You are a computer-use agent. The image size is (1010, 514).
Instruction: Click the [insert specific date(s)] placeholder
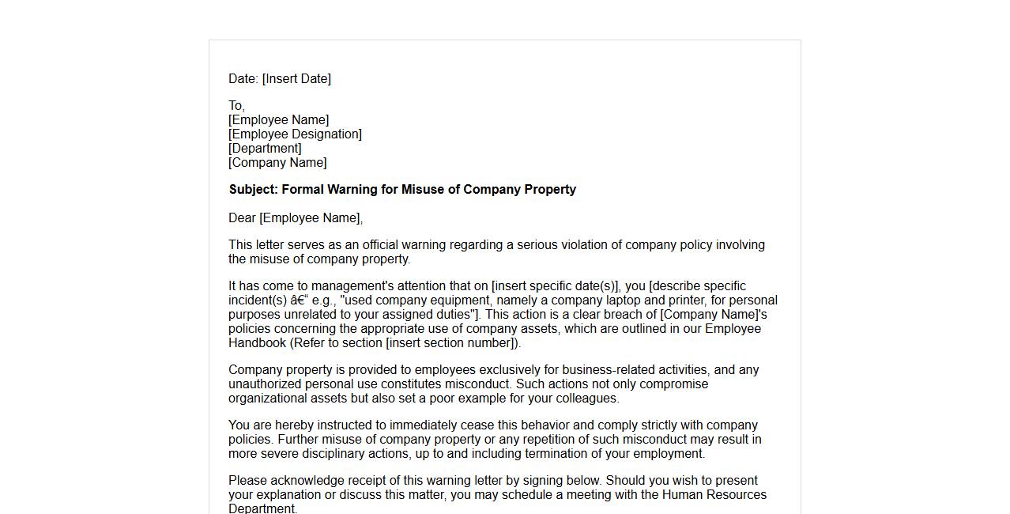pyautogui.click(x=555, y=286)
